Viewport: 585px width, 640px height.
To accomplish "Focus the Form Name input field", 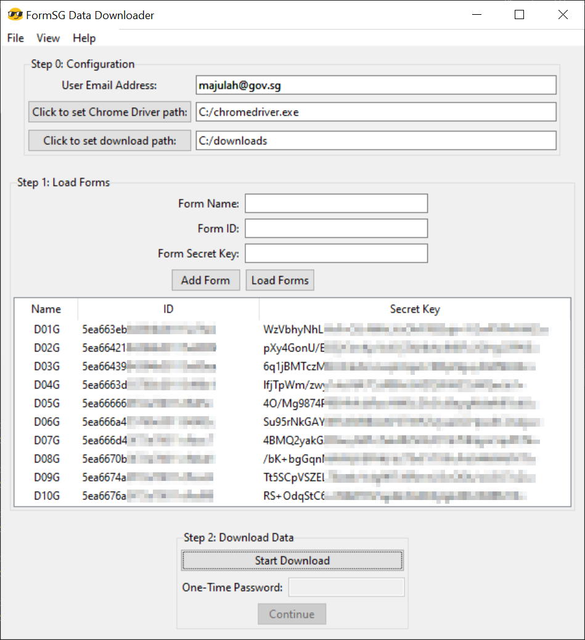I will coord(336,203).
